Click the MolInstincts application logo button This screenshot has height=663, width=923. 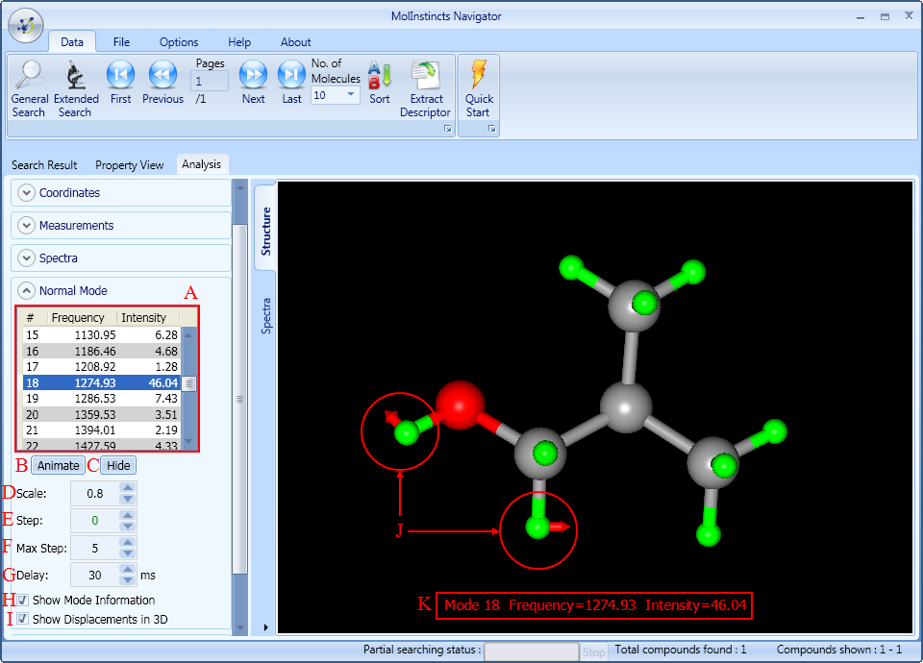coord(26,26)
